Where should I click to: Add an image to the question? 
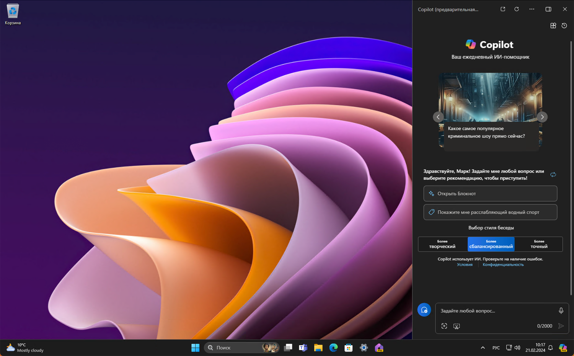pyautogui.click(x=444, y=326)
